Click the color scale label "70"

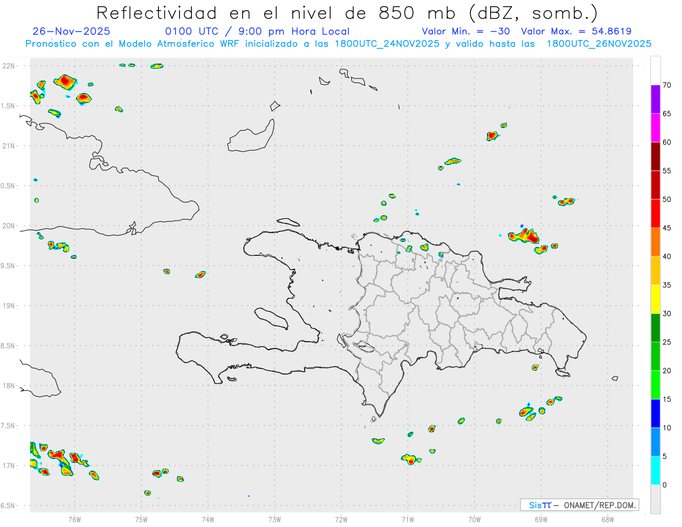(x=667, y=85)
